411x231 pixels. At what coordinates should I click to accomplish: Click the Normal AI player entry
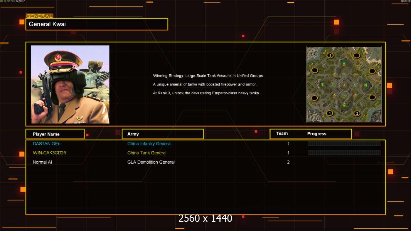tap(42, 162)
